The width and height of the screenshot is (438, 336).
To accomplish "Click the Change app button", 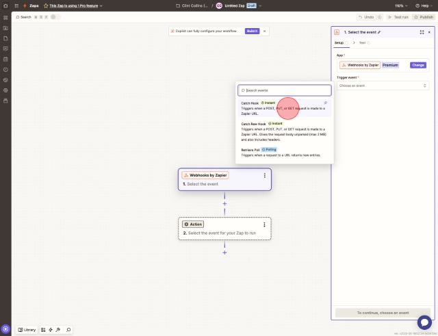I will point(418,65).
